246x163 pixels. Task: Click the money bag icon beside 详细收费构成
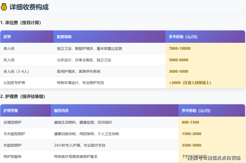click(4, 6)
